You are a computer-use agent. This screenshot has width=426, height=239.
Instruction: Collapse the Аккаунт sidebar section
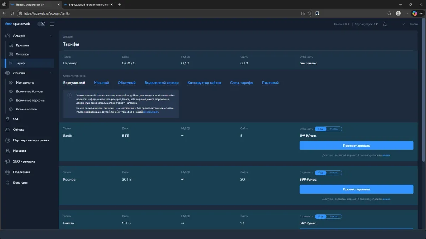pyautogui.click(x=51, y=36)
